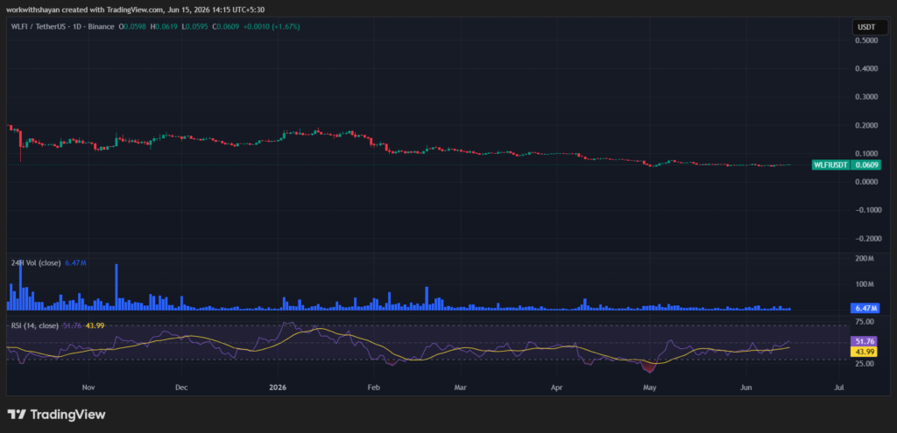Click the tallest November volume bar
Image resolution: width=897 pixels, height=433 pixels.
(x=117, y=287)
